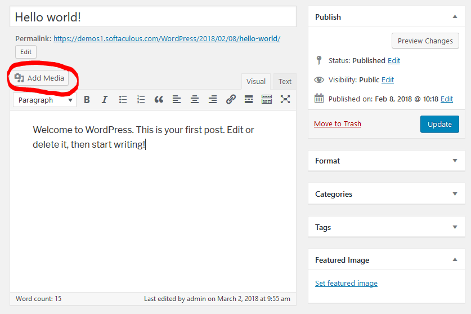Center align the text

(195, 99)
